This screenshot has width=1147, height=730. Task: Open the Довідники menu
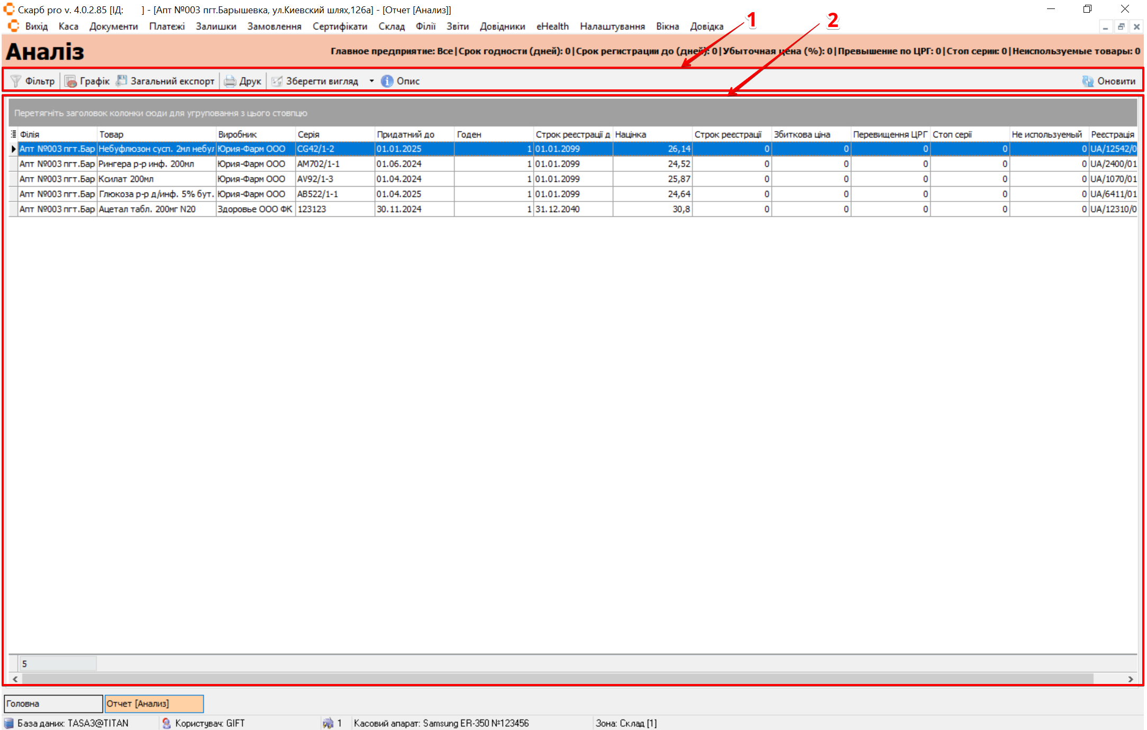coord(502,26)
